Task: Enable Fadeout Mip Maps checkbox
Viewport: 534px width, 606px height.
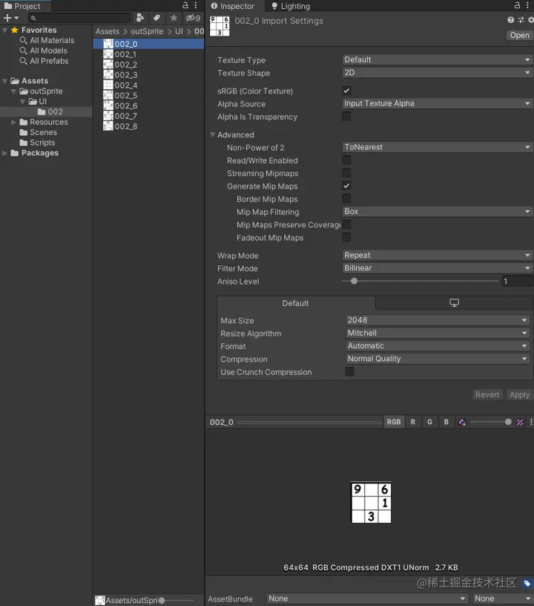Action: [346, 238]
